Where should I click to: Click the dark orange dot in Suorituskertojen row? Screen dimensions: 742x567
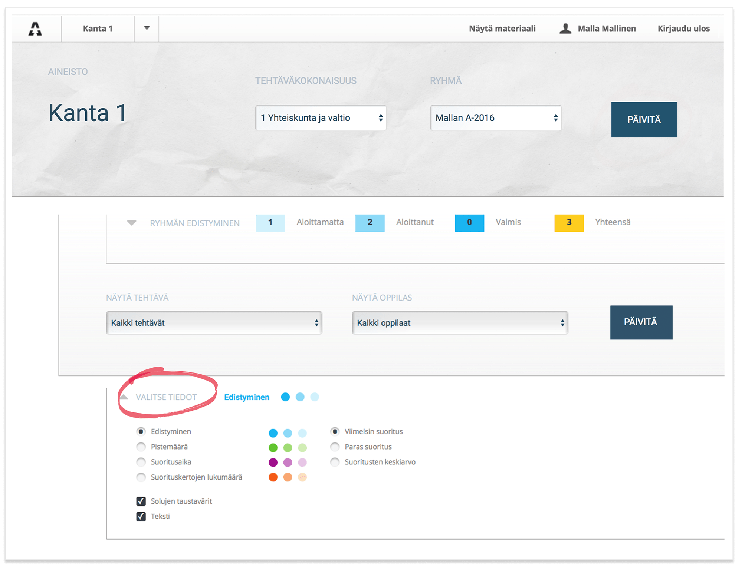pyautogui.click(x=273, y=477)
